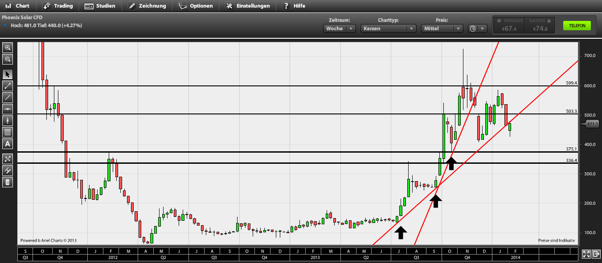Select the horizontal line tool

(8, 109)
